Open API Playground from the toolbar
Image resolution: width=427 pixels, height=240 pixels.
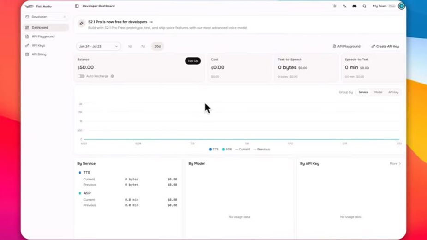click(346, 46)
